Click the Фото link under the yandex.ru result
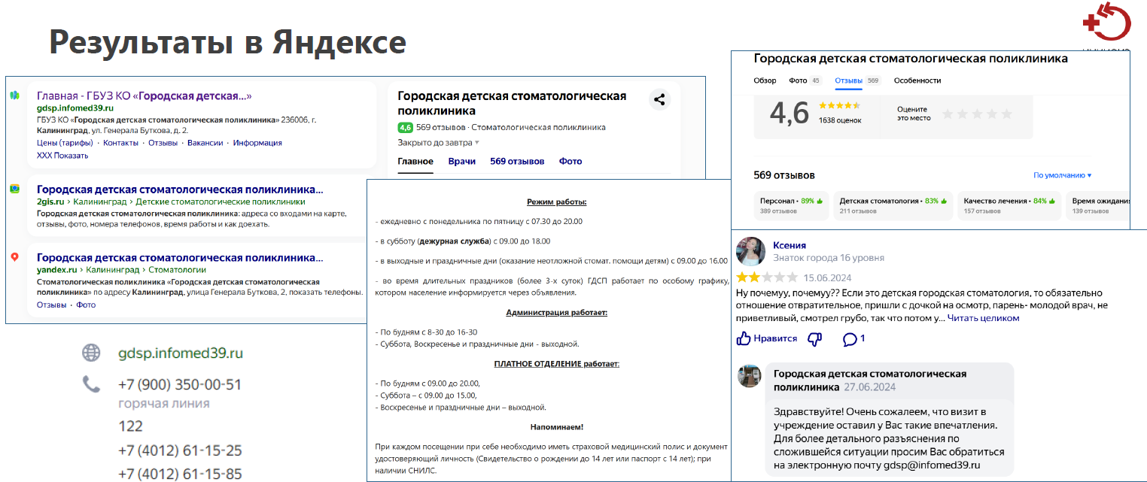Screen dimensions: 1147x482 pyautogui.click(x=86, y=305)
